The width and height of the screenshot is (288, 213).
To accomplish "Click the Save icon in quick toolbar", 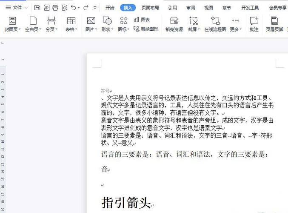I will coord(37,8).
